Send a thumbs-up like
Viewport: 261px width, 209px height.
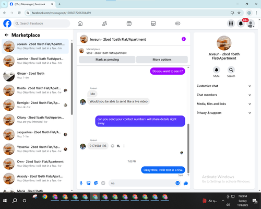186,183
